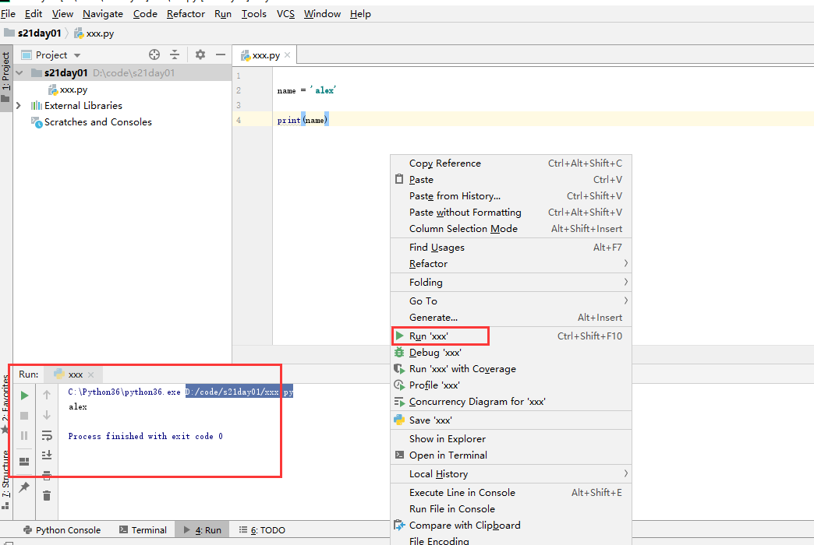Click Pin Tab icon in Run panel
Screen dimensions: 814x545
(24, 487)
